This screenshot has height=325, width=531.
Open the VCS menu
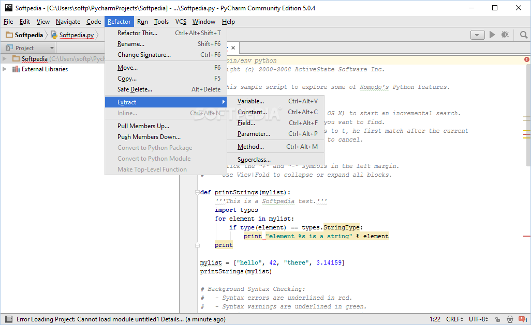(181, 22)
